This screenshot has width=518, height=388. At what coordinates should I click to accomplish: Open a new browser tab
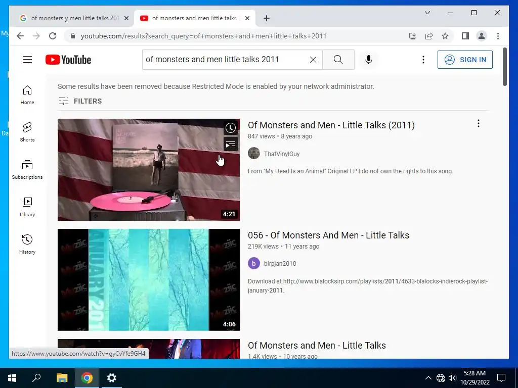(267, 19)
